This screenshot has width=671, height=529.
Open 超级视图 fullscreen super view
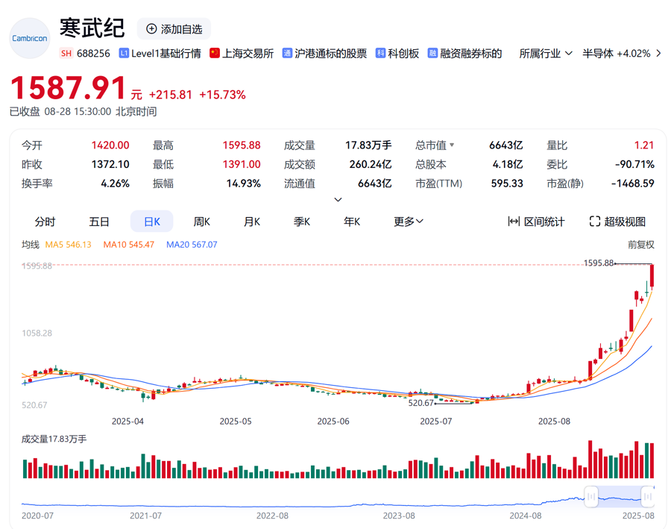pyautogui.click(x=617, y=222)
